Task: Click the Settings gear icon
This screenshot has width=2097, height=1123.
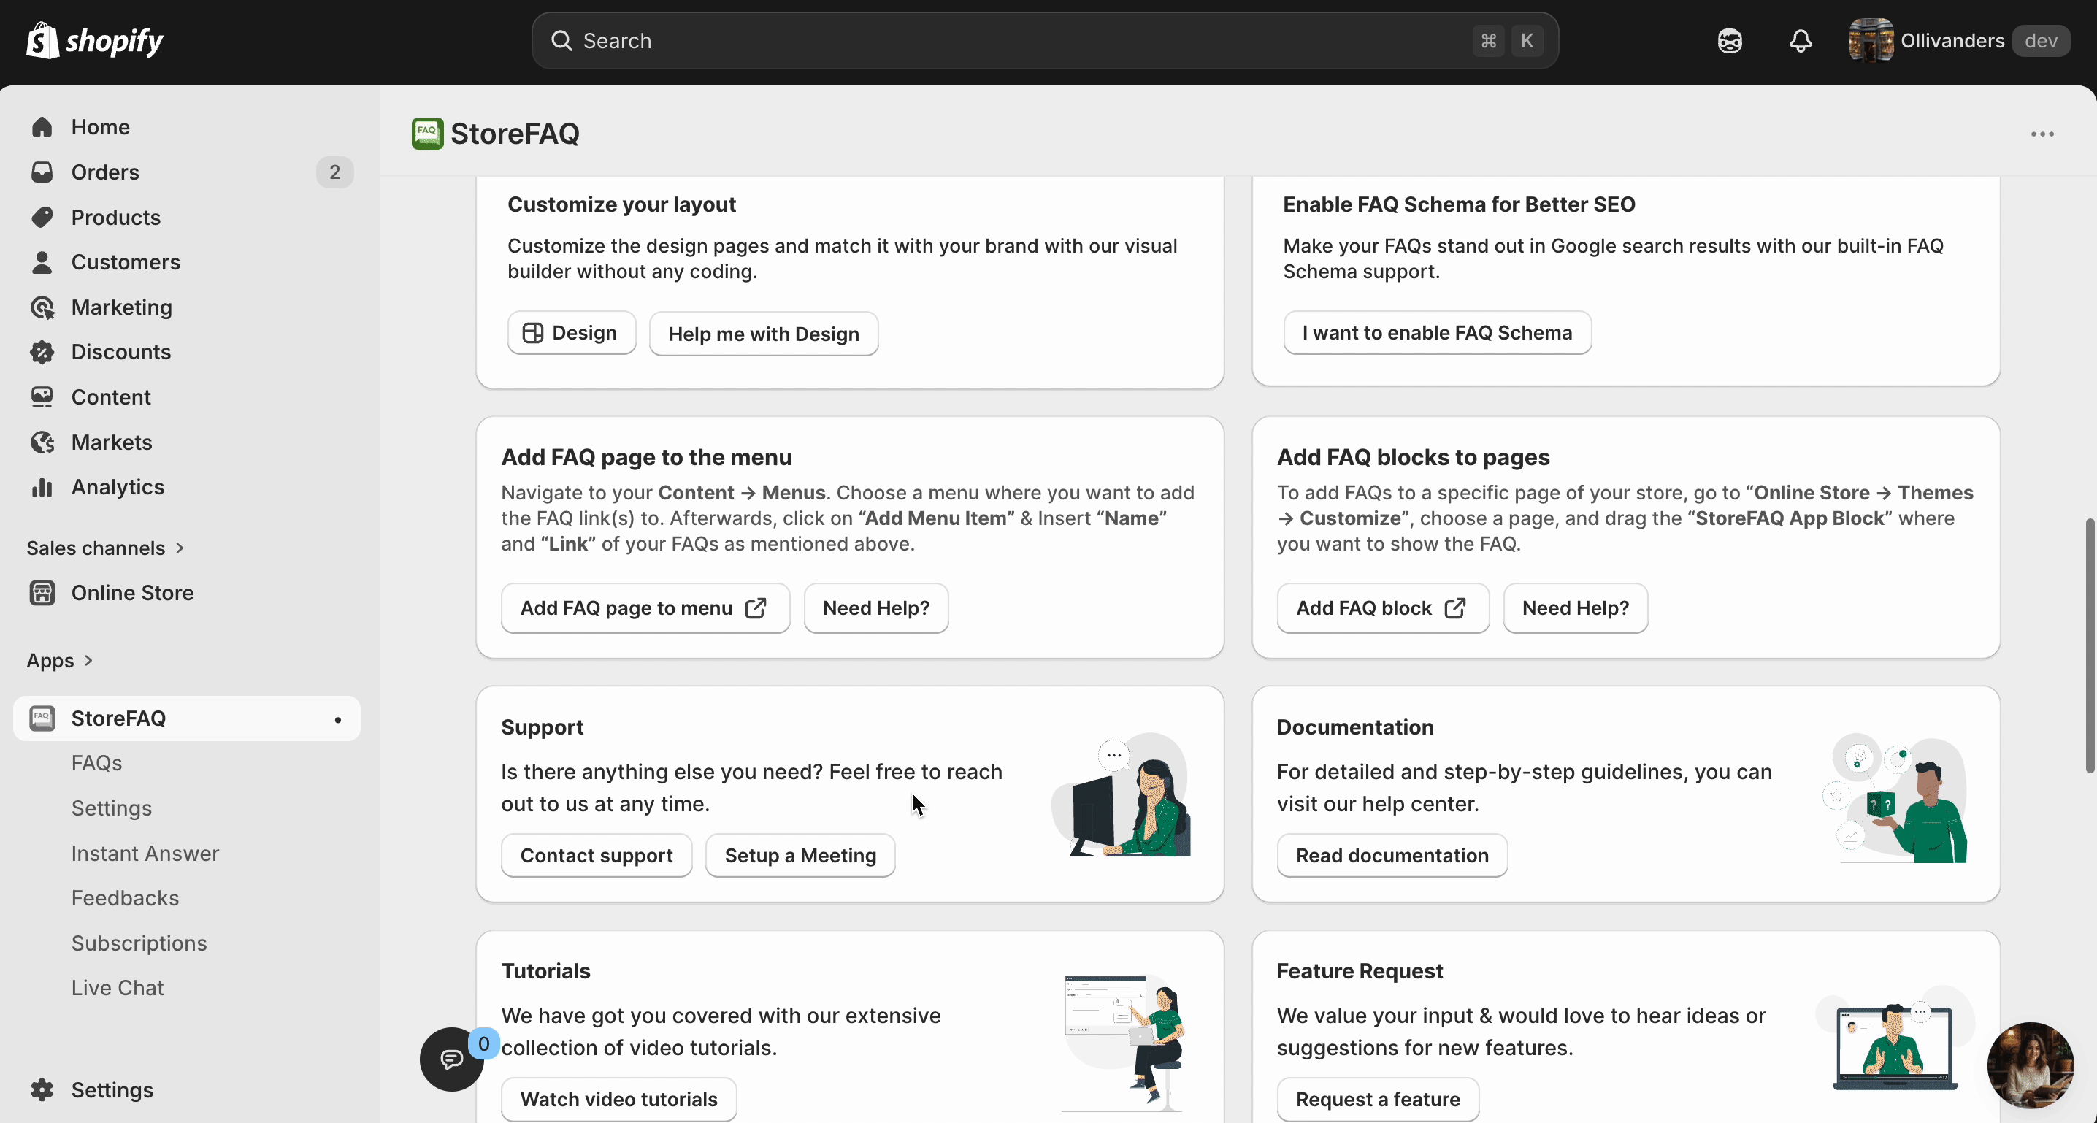Action: (x=42, y=1089)
